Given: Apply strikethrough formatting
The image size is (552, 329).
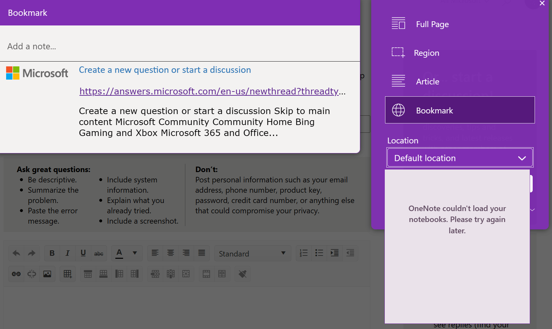Looking at the screenshot, I should click(x=99, y=253).
